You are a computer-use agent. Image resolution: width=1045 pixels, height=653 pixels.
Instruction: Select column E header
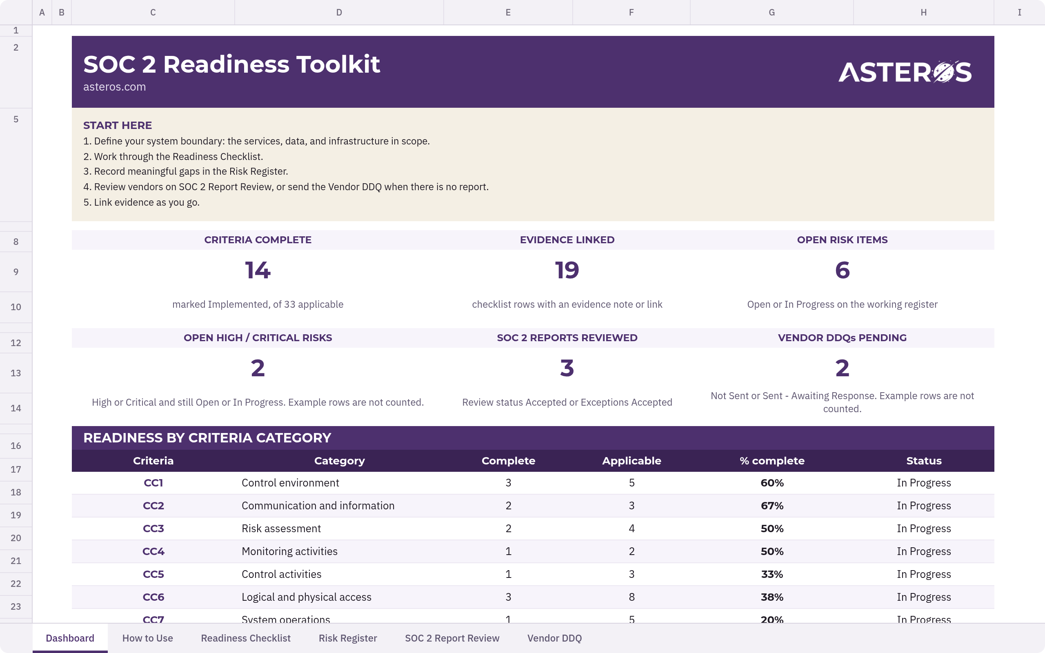click(x=508, y=12)
